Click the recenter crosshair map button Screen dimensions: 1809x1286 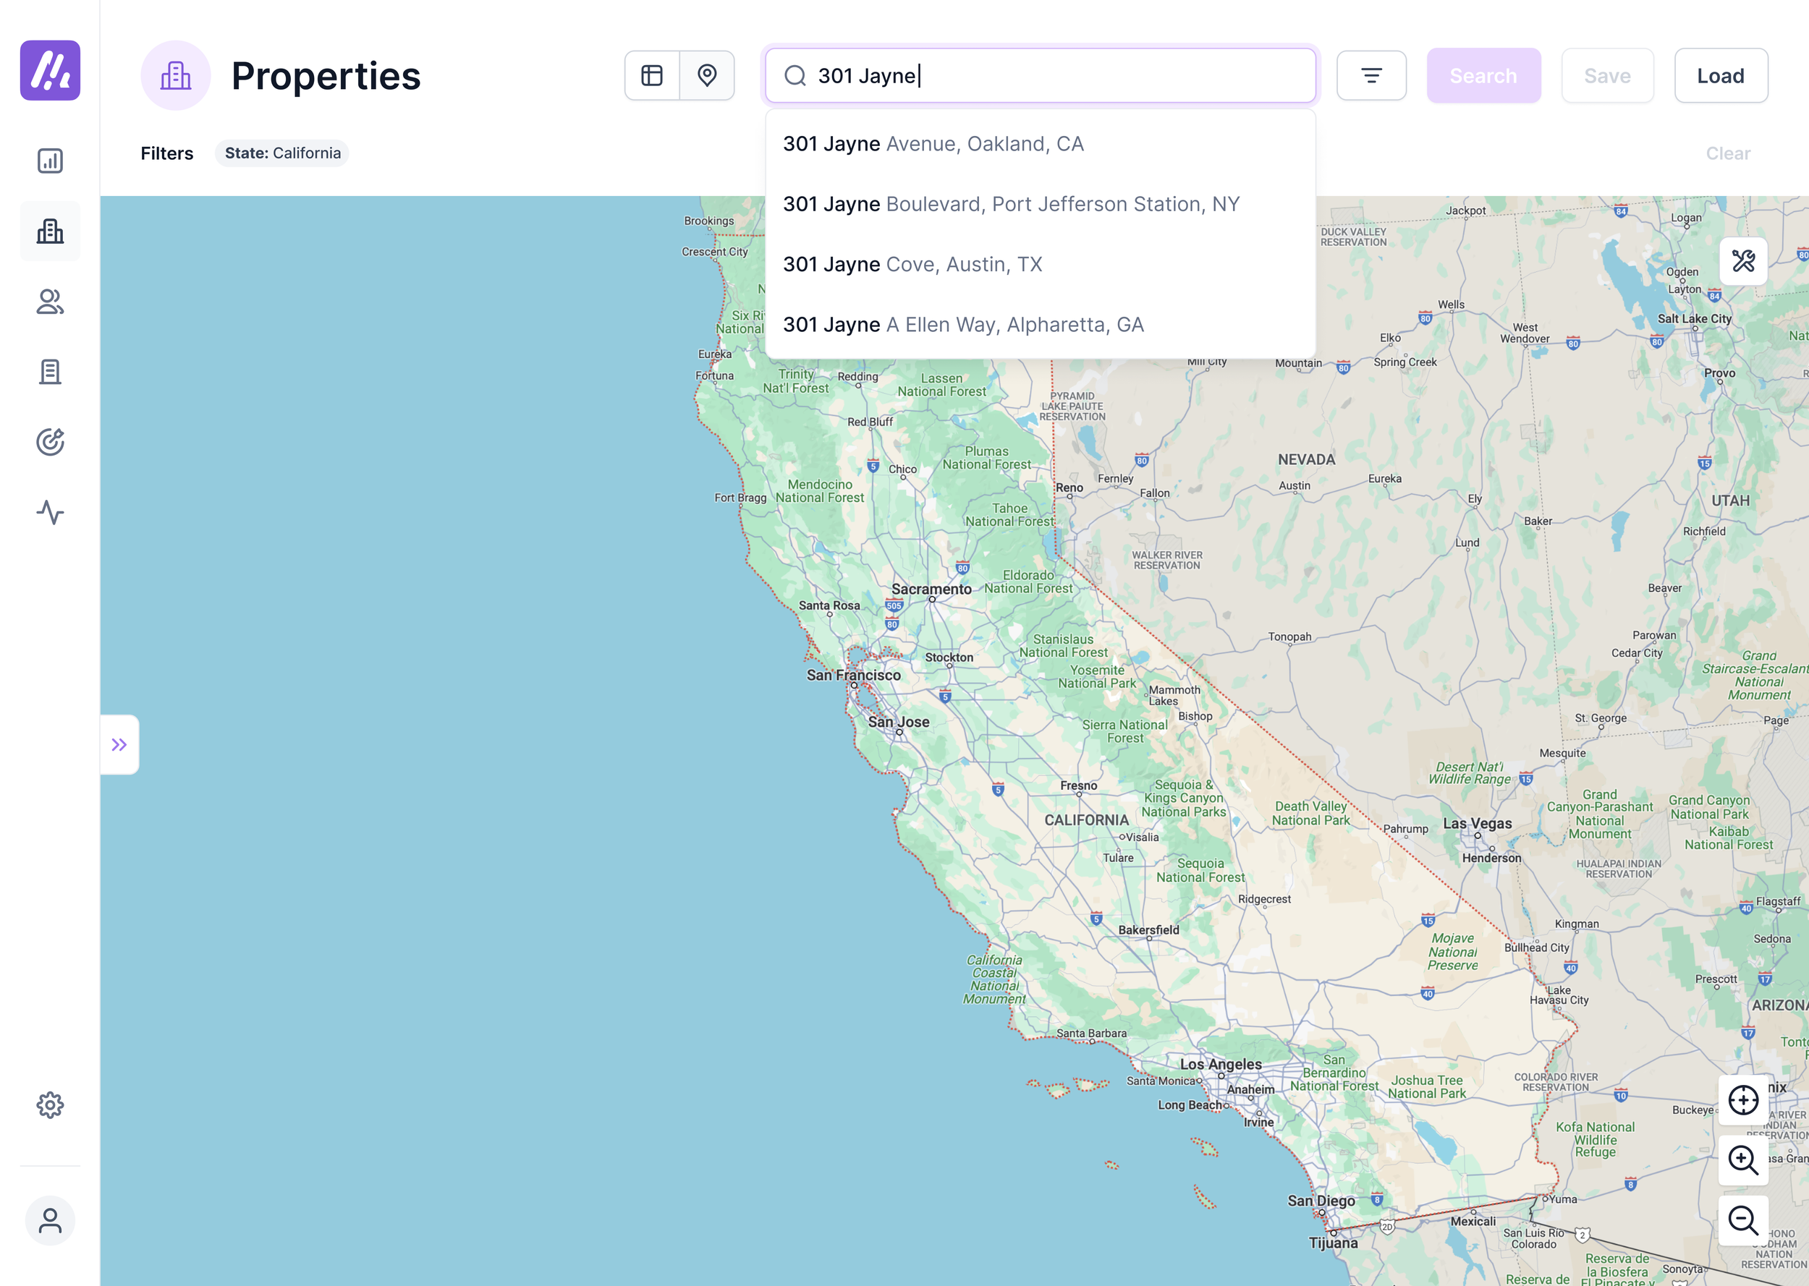point(1742,1100)
